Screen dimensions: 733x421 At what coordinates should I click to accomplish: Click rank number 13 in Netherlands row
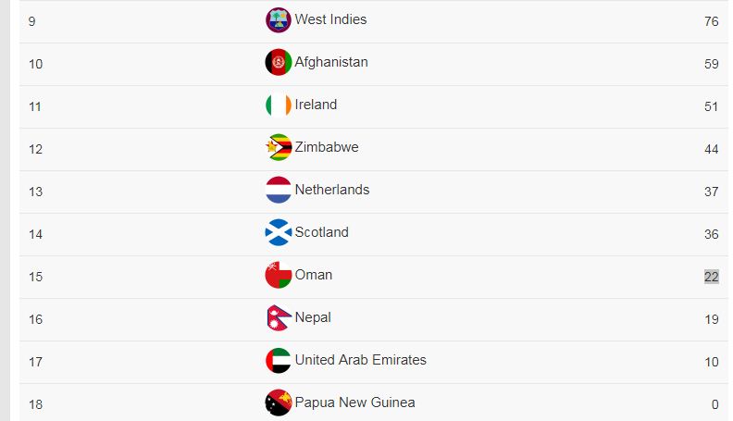[35, 192]
